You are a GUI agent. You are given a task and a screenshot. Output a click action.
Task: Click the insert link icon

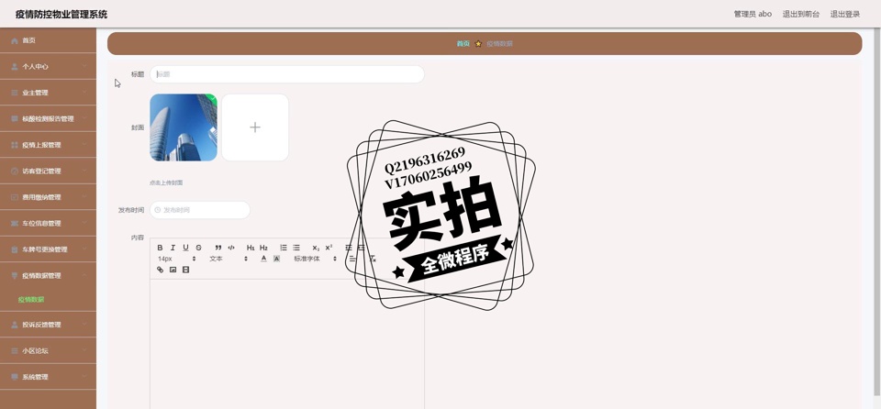160,270
